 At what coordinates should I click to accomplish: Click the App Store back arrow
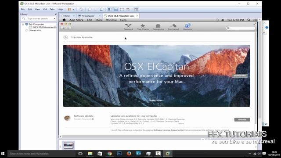click(x=63, y=28)
